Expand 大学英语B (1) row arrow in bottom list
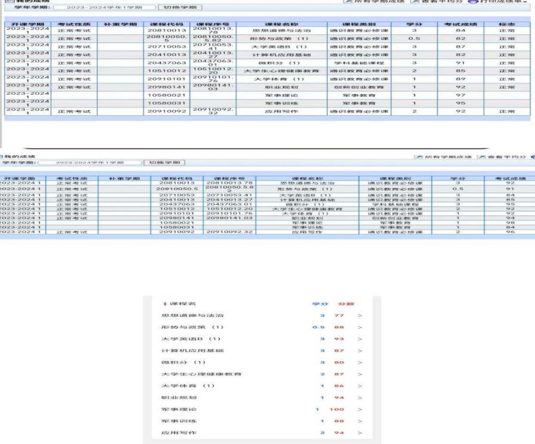This screenshot has height=444, width=535. pyautogui.click(x=360, y=339)
